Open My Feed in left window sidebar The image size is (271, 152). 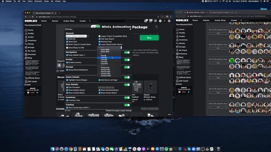click(x=30, y=51)
